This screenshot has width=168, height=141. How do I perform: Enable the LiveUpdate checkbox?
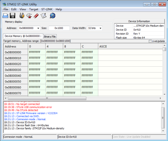pyautogui.click(x=150, y=41)
